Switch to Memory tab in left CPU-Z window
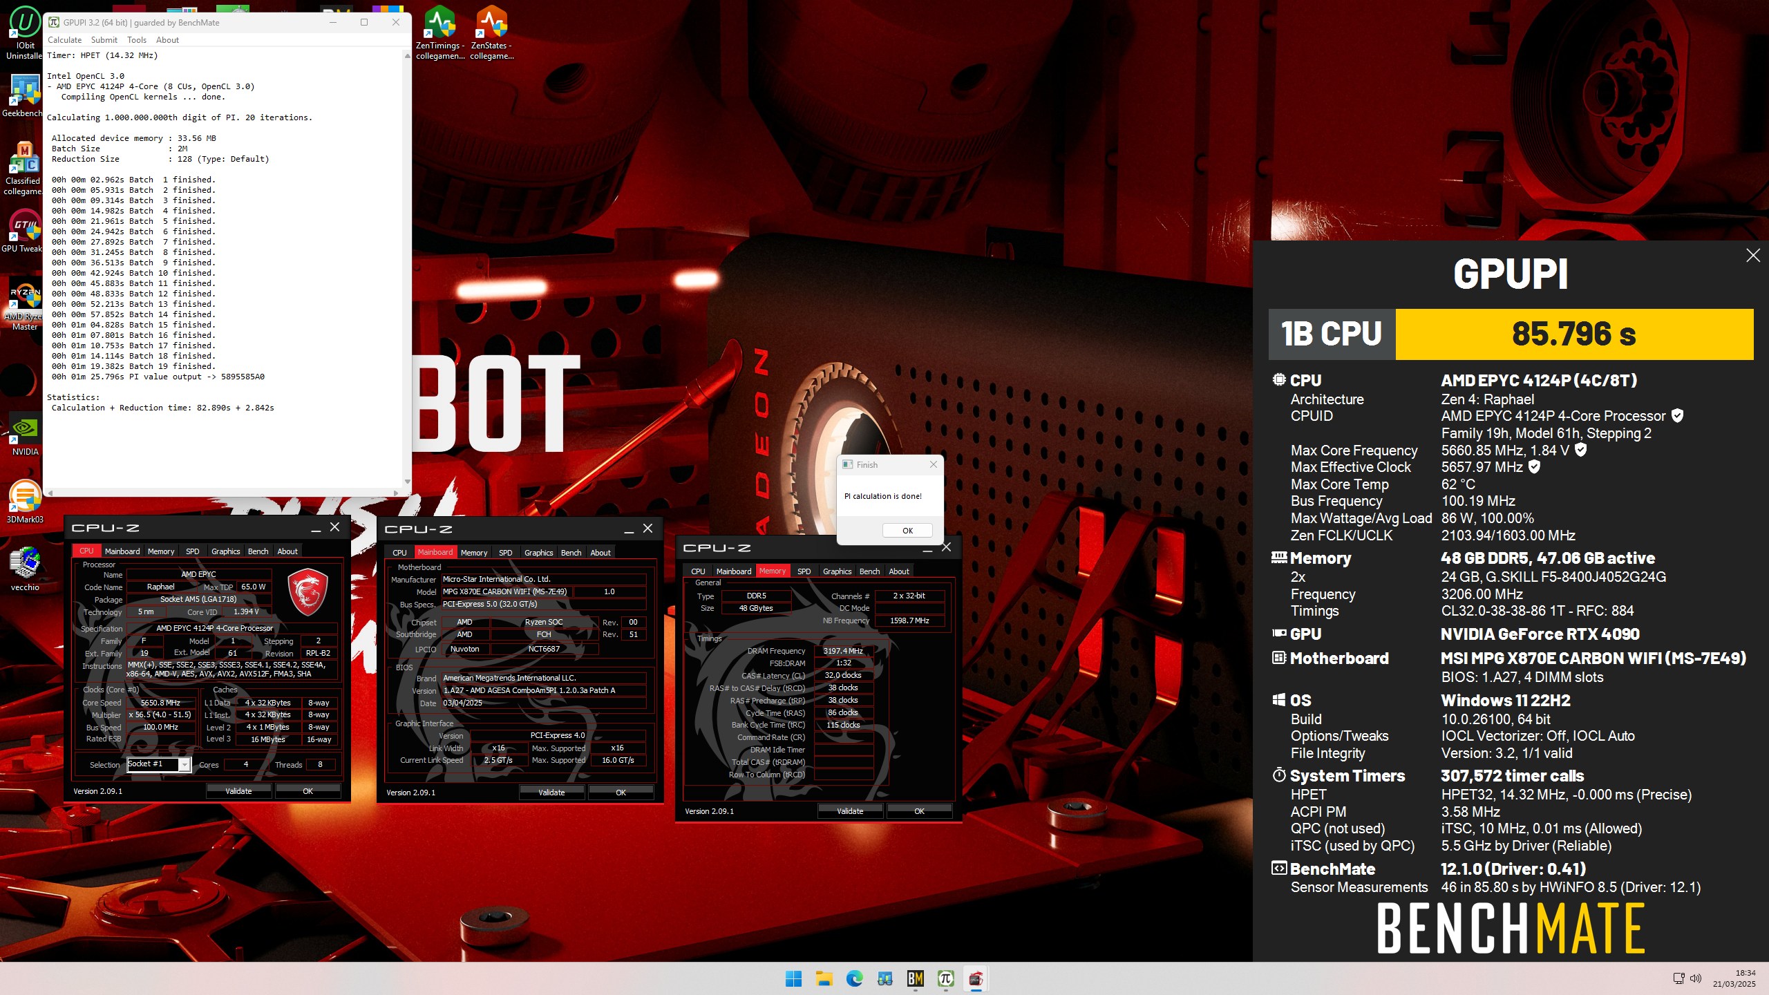1769x995 pixels. pos(161,551)
